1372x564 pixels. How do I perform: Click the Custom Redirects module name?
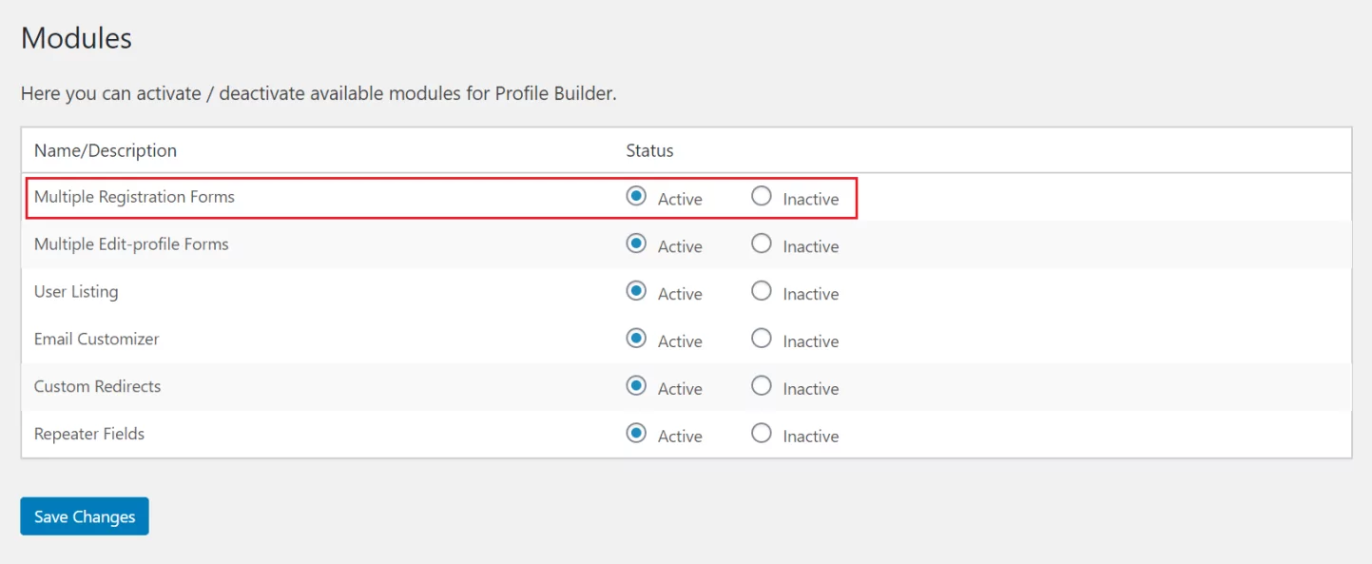(x=97, y=387)
